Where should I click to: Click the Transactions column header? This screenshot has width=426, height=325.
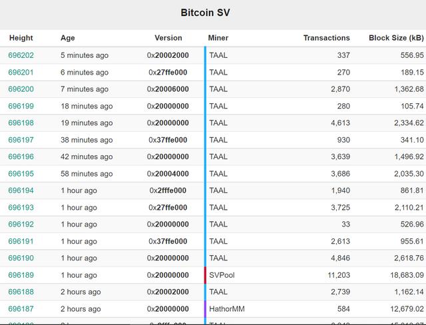click(327, 38)
